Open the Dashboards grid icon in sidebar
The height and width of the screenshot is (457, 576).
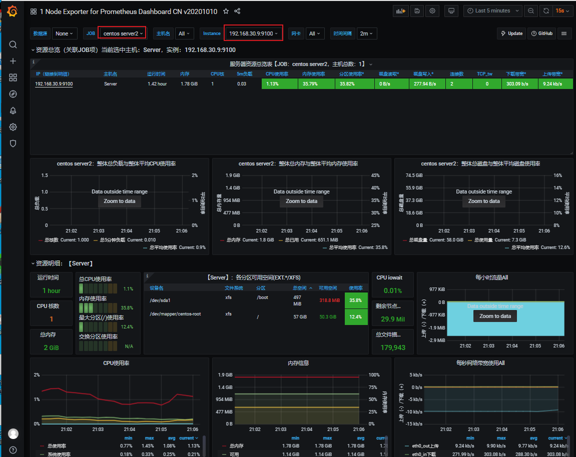13,77
